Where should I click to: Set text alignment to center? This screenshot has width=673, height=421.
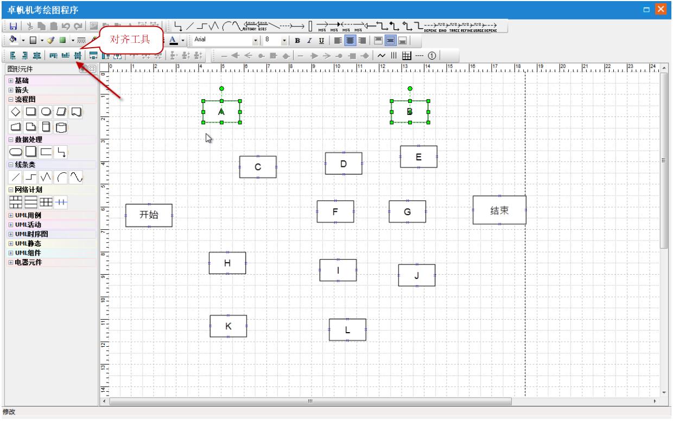click(x=350, y=41)
